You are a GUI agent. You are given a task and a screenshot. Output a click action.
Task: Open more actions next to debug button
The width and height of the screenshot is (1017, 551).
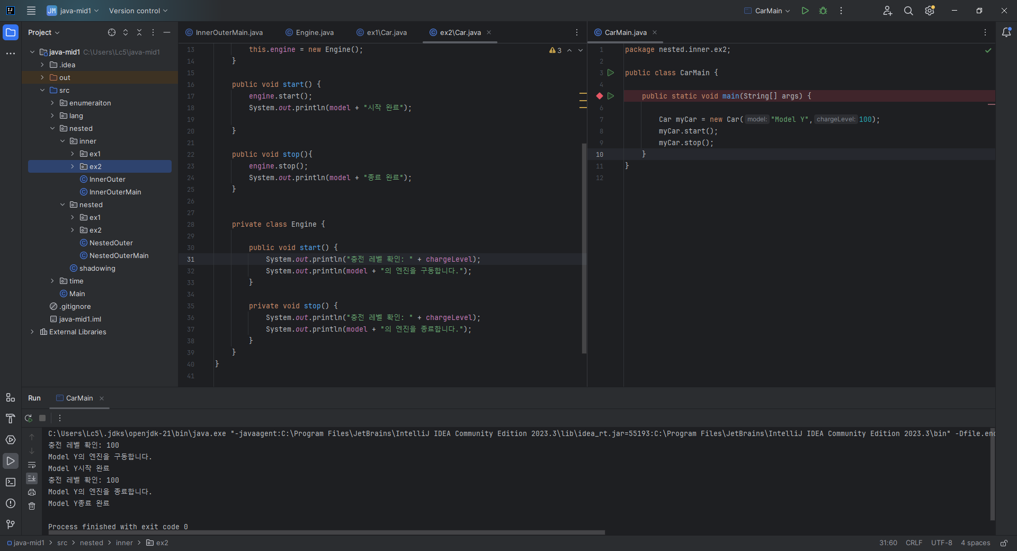tap(841, 11)
